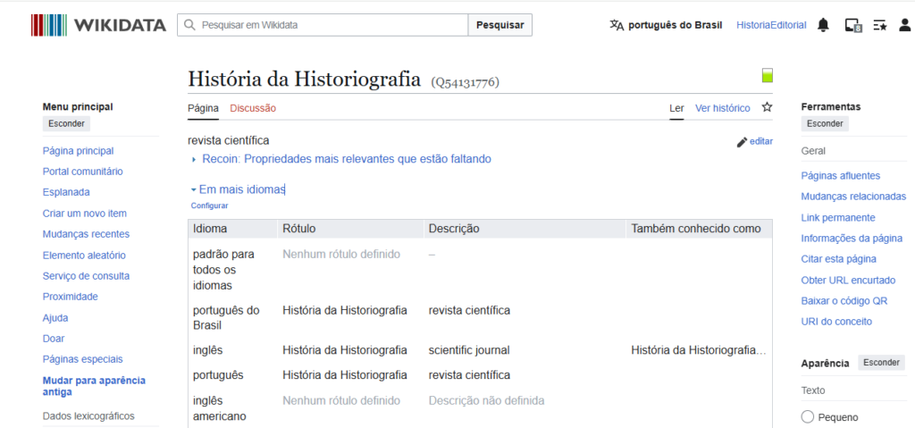Click the Pesquisar button

coord(500,25)
